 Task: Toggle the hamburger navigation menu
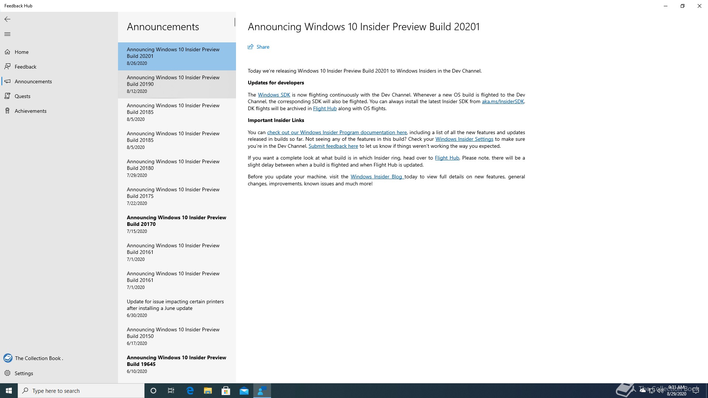7,34
